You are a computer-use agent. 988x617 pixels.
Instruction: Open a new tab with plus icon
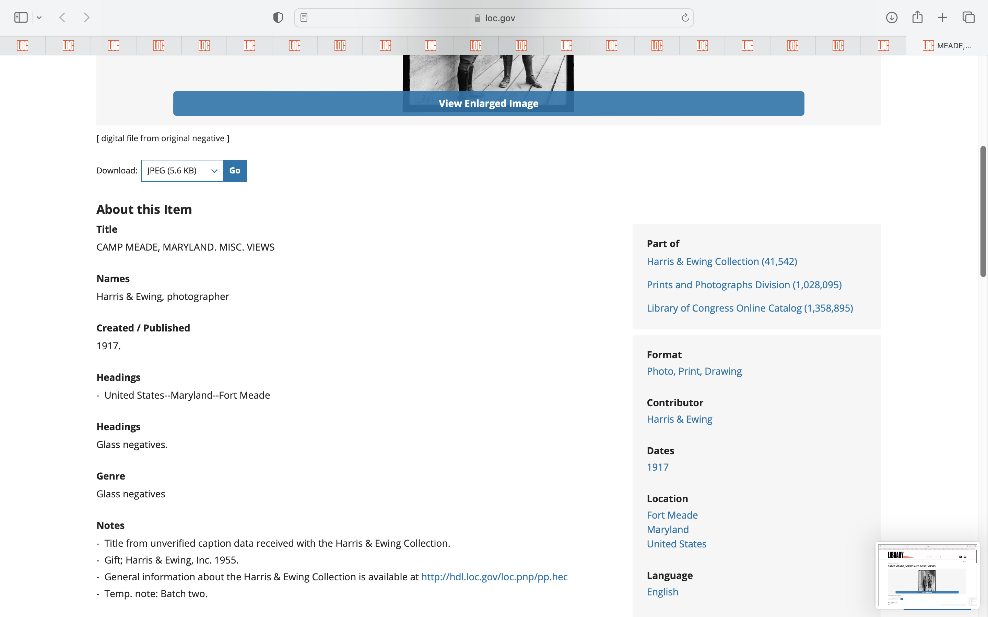click(942, 17)
